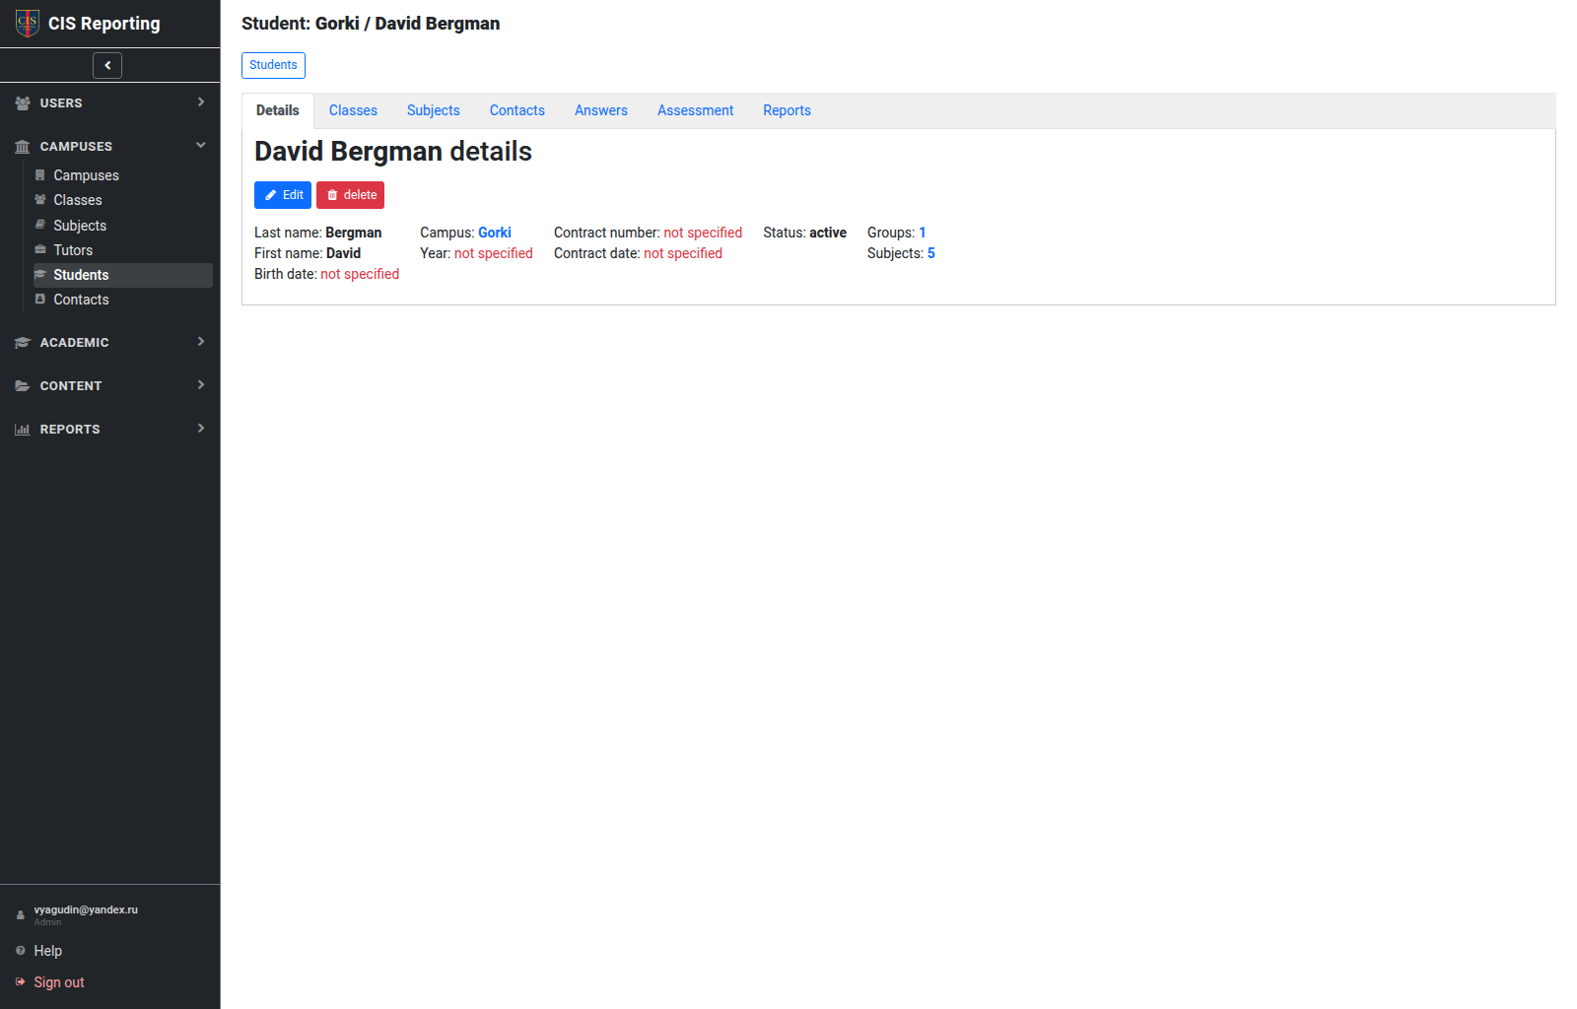This screenshot has width=1577, height=1009.
Task: Click the red delete button
Action: (350, 195)
